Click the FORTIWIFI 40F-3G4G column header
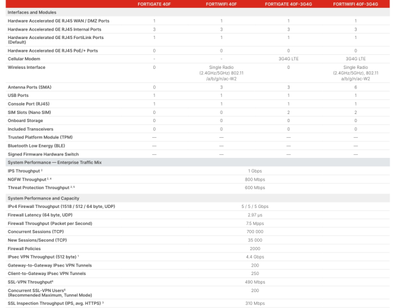Viewport: 397px width, 308px height. coord(355,4)
